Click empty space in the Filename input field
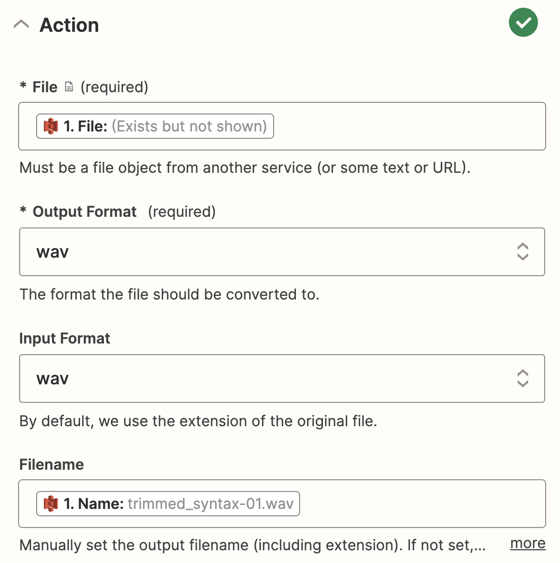Screen dimensions: 560x563 point(422,504)
